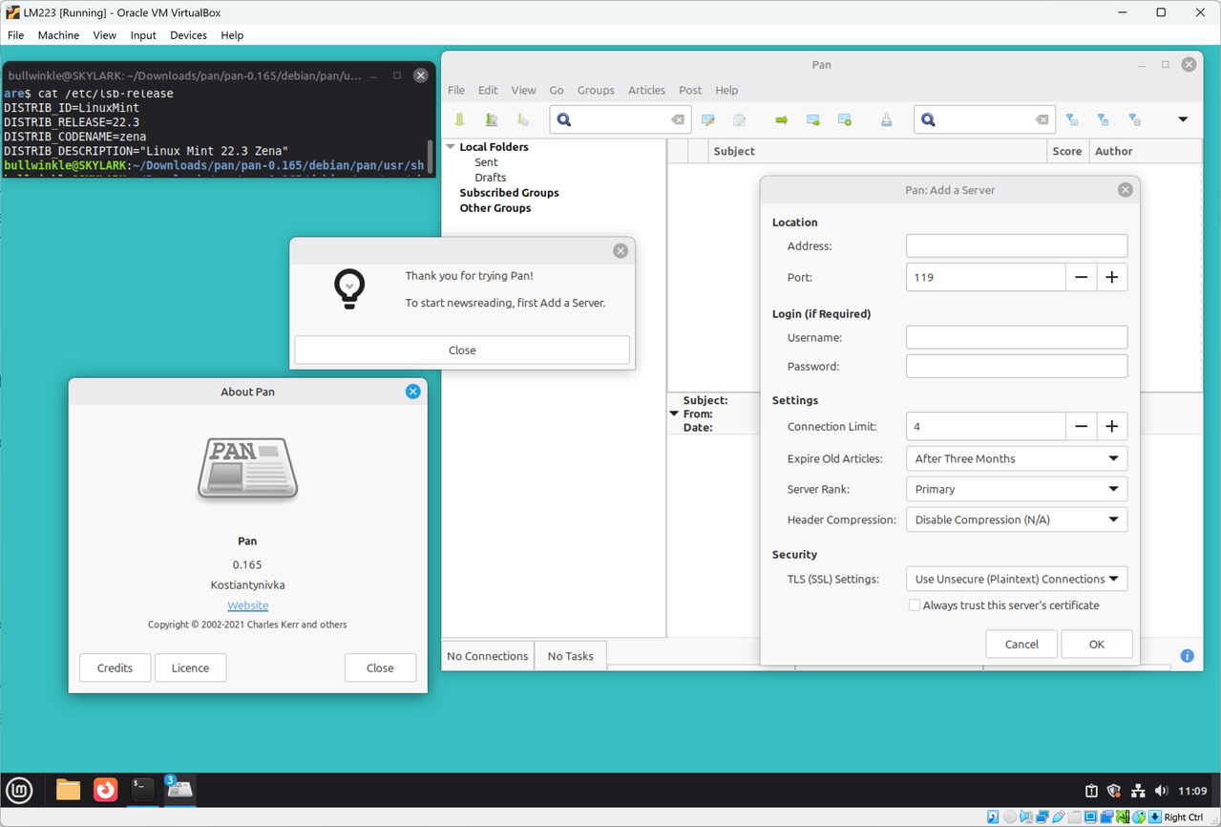
Task: Show hidden toolbar items overflow arrow
Action: [x=1183, y=119]
